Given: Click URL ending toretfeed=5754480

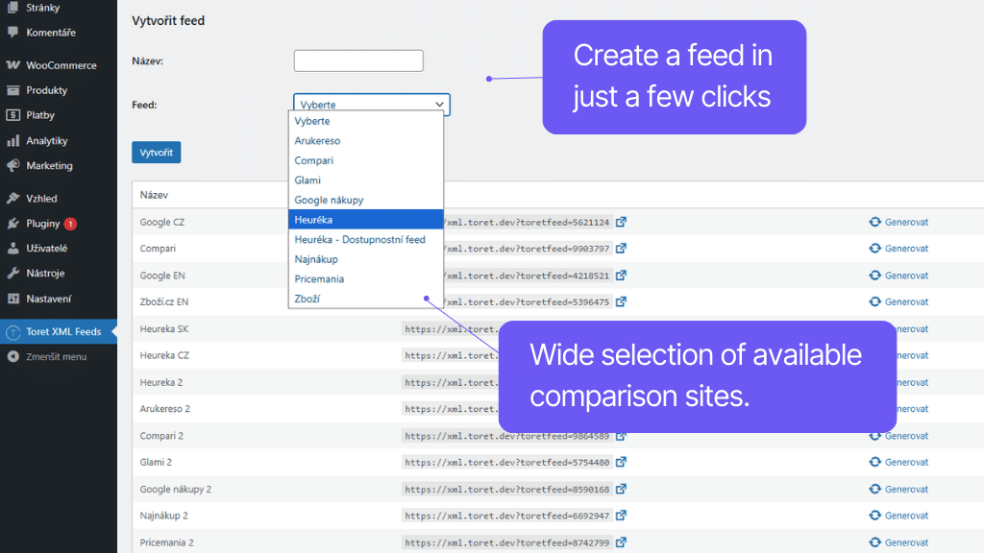Looking at the screenshot, I should (x=507, y=462).
